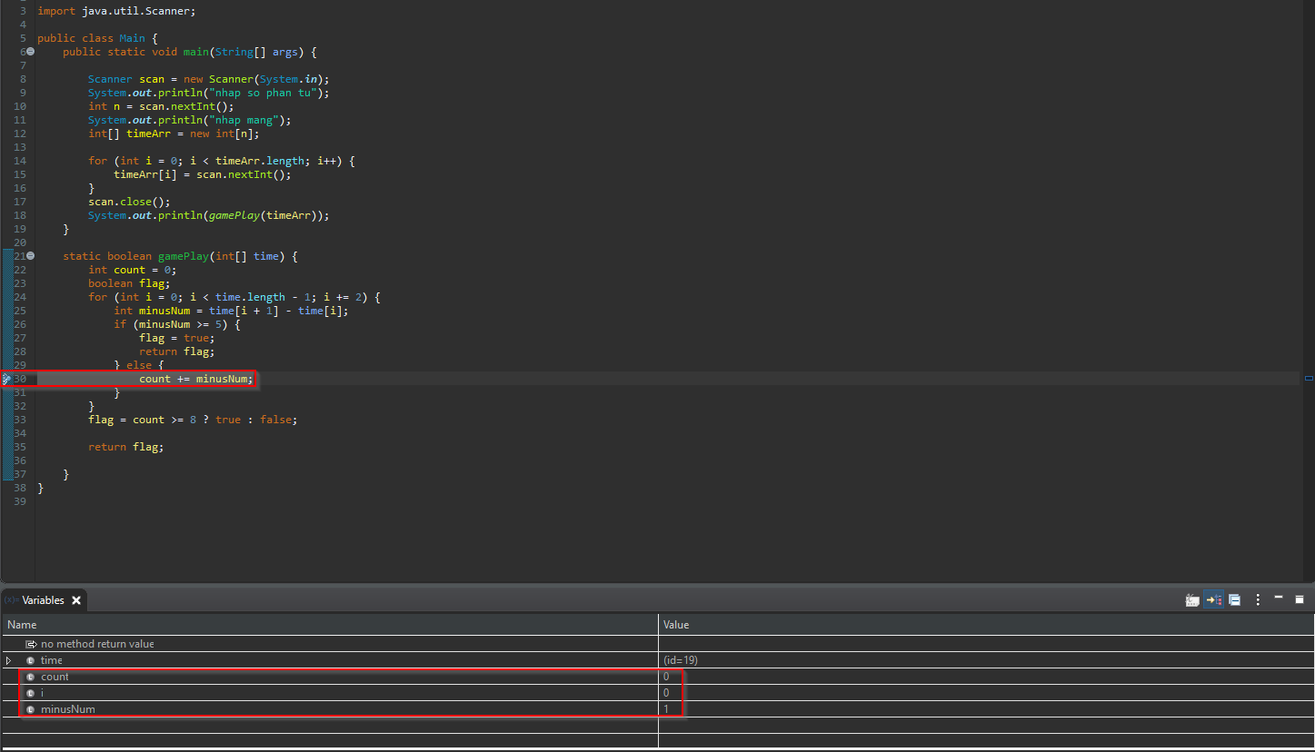Open the three-dot More Actions menu in Variables toolbar
The image size is (1315, 752).
coord(1258,599)
